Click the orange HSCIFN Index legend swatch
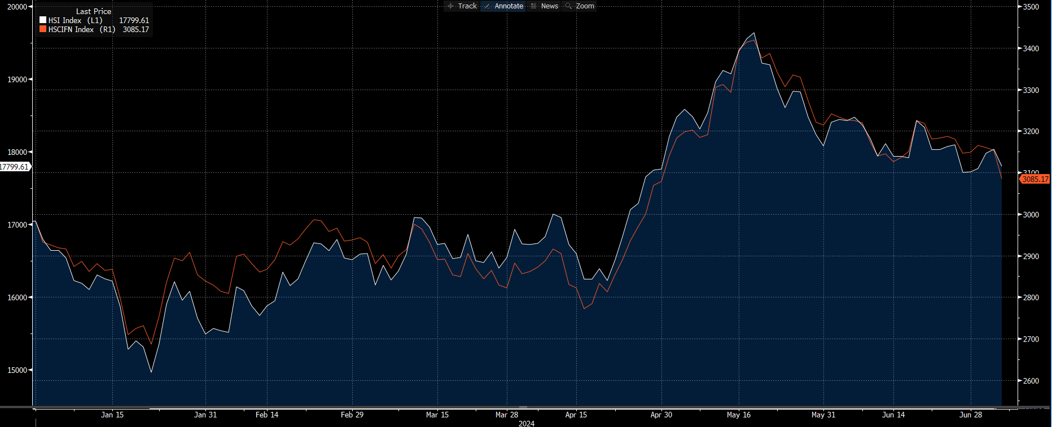This screenshot has height=427, width=1052. [43, 29]
